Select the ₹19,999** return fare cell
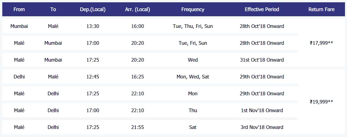The height and width of the screenshot is (137, 347). [322, 102]
